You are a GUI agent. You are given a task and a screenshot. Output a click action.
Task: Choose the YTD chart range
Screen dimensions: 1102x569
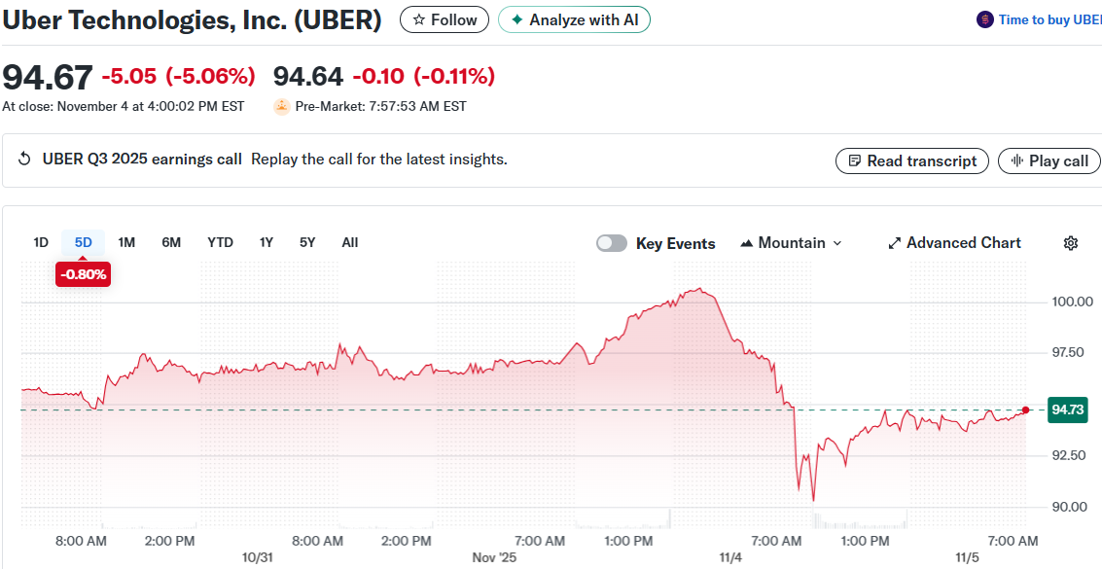220,242
